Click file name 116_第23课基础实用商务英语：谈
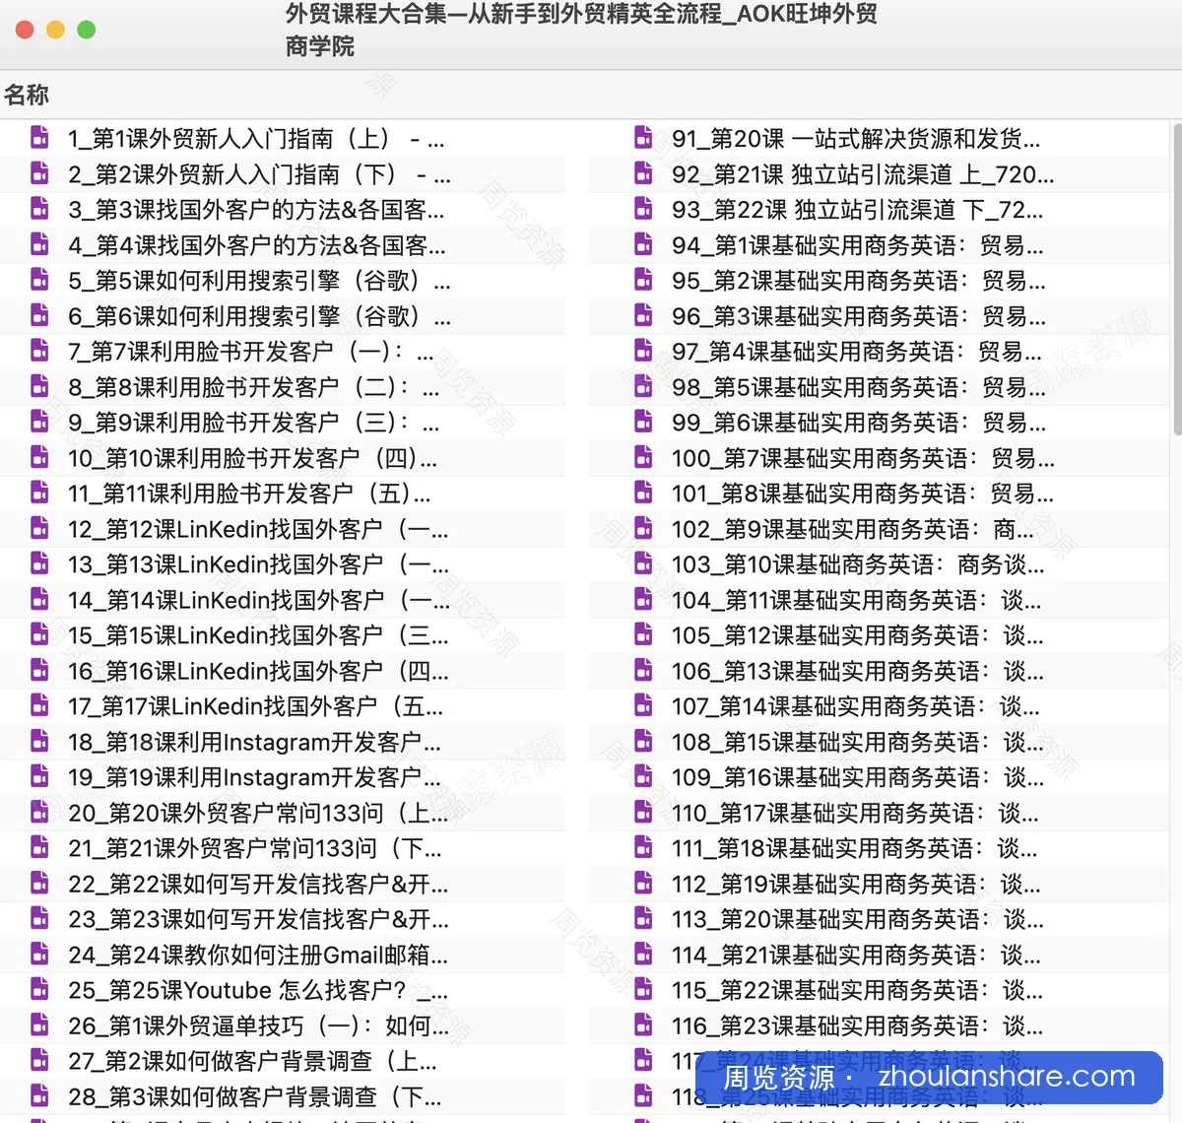The height and width of the screenshot is (1123, 1182). (x=858, y=1025)
